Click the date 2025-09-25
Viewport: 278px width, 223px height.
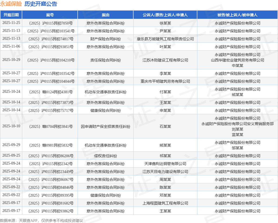tap(11, 155)
